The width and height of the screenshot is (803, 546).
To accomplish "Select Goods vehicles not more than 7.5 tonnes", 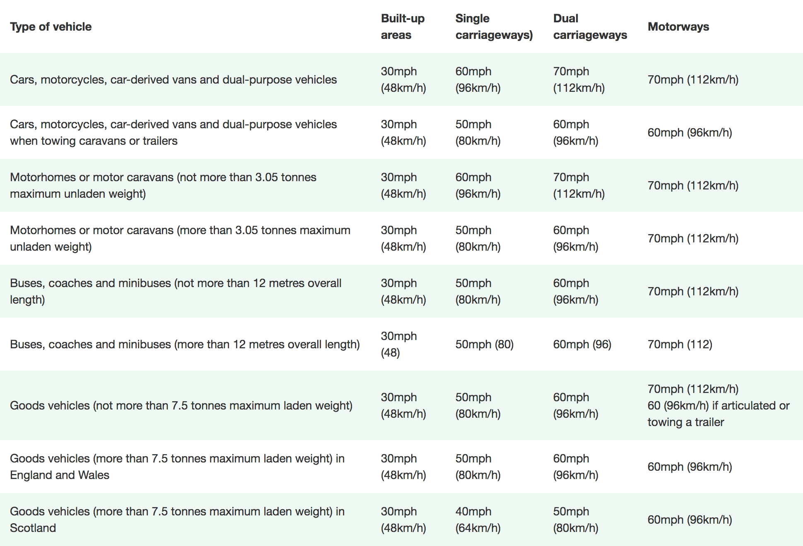I will 181,405.
